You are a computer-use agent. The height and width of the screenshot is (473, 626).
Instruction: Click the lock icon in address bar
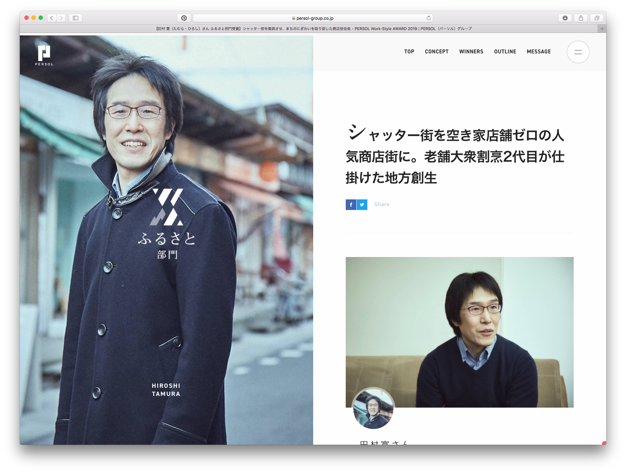[294, 18]
